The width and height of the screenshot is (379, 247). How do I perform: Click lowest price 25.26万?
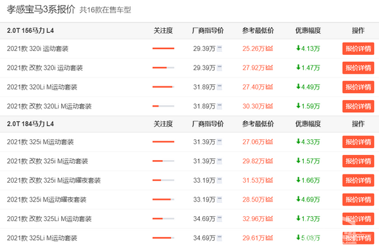coord(253,49)
